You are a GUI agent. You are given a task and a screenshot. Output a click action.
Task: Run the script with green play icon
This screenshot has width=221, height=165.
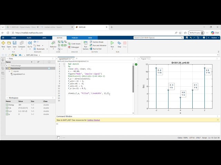[x=112, y=43]
